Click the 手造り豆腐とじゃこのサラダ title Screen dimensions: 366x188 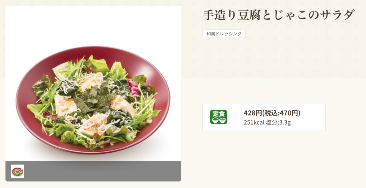(279, 15)
